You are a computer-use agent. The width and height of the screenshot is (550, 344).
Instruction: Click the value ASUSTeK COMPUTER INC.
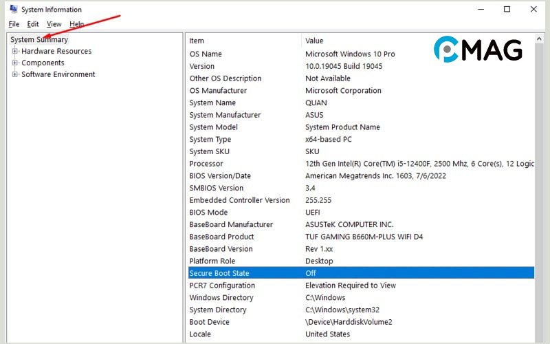click(349, 224)
